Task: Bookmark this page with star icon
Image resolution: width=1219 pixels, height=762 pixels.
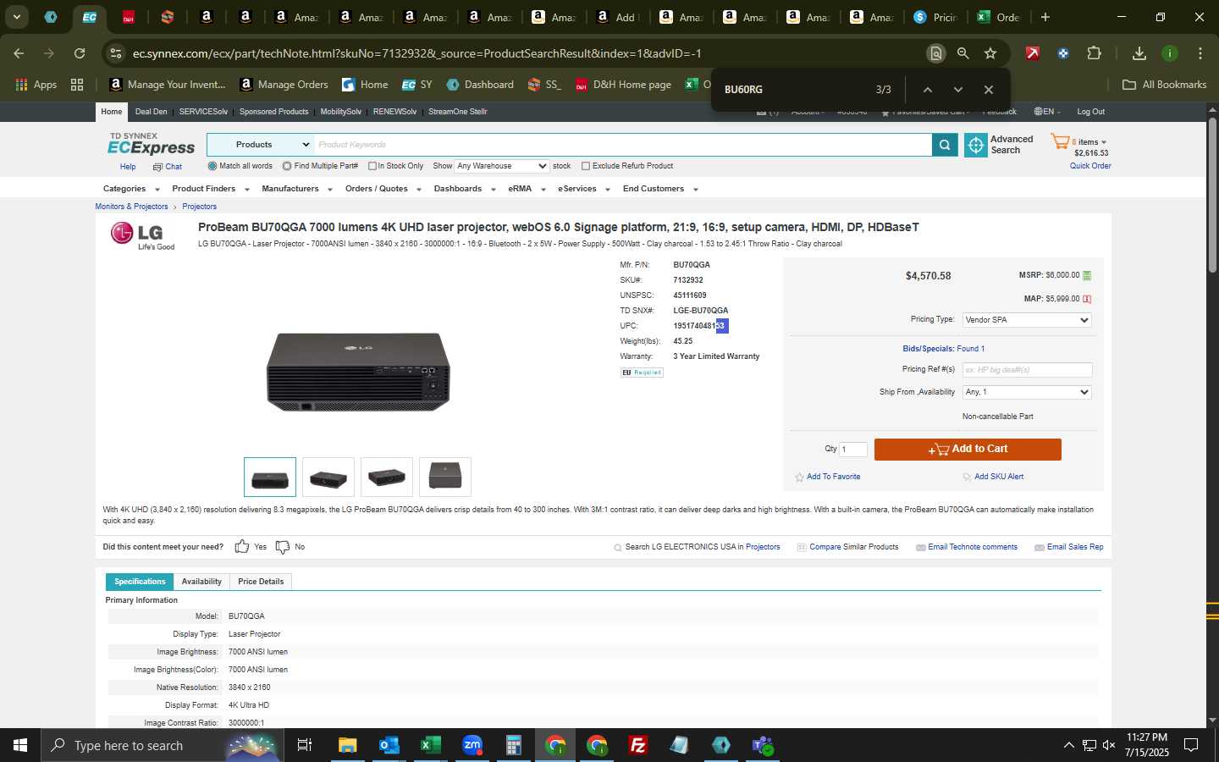Action: tap(990, 53)
